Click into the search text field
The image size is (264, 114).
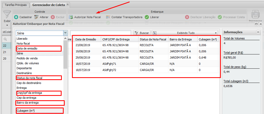[101, 33]
